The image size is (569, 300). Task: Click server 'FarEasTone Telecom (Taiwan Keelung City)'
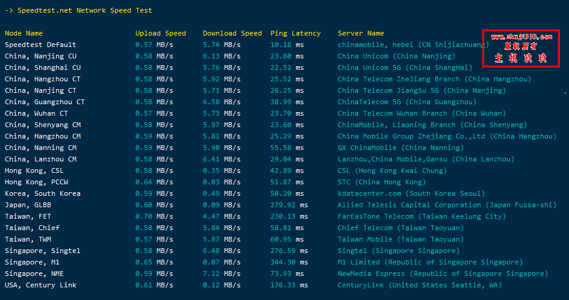pos(422,216)
